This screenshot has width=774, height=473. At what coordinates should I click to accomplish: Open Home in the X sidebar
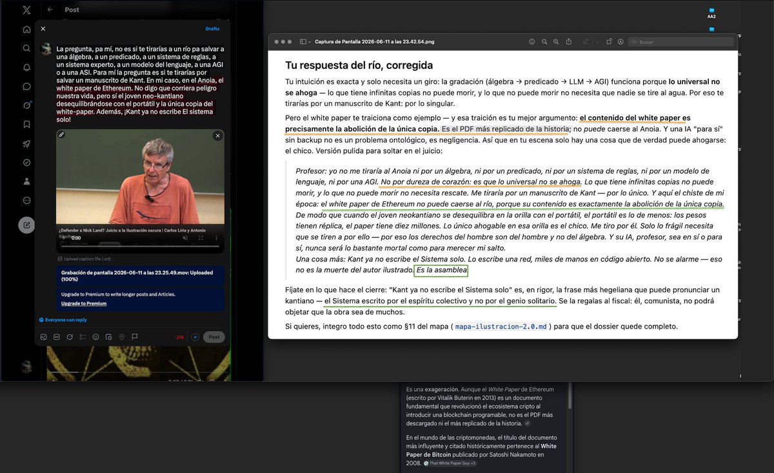(x=26, y=29)
